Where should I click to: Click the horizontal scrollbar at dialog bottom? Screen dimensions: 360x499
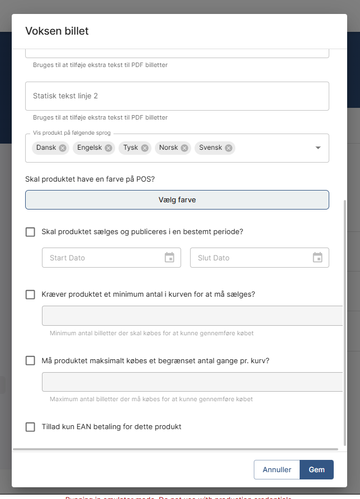pos(176,449)
